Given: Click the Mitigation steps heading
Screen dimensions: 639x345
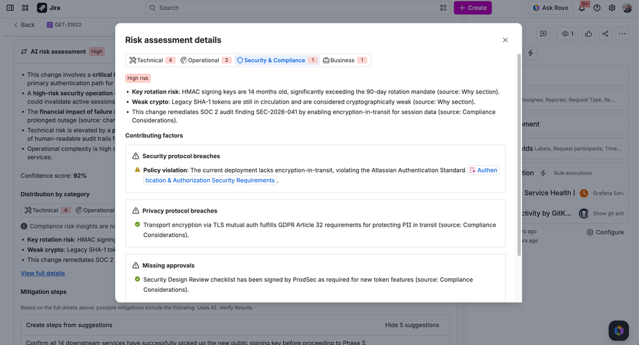Looking at the screenshot, I should point(43,292).
